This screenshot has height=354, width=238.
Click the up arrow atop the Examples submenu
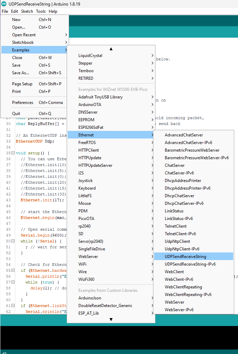[111, 49]
